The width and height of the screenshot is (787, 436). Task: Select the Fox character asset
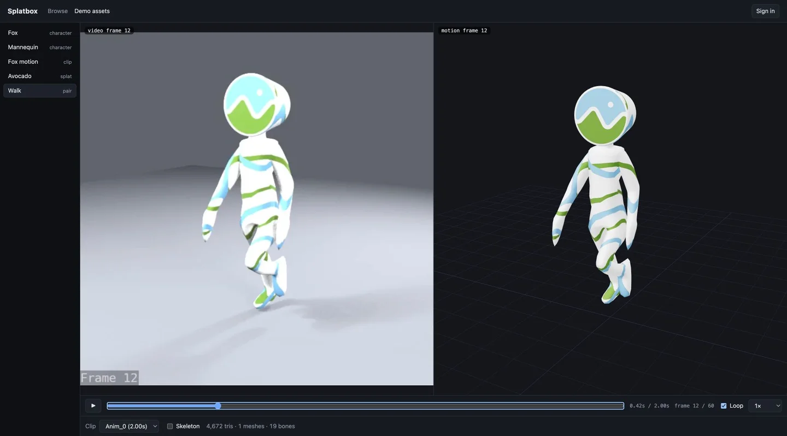click(x=40, y=33)
